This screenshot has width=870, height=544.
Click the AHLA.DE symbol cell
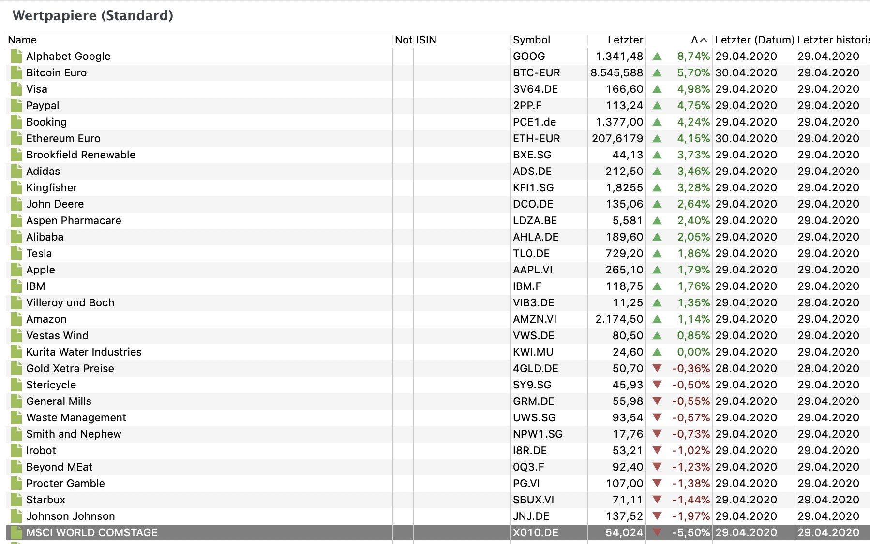(536, 237)
